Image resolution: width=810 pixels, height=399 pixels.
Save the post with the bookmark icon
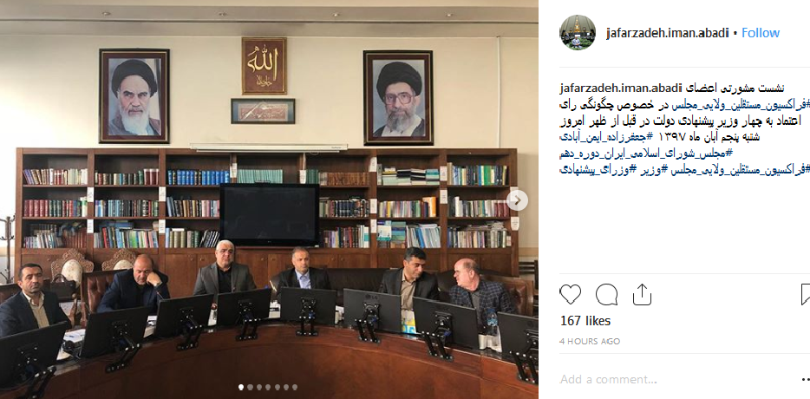pos(806,294)
